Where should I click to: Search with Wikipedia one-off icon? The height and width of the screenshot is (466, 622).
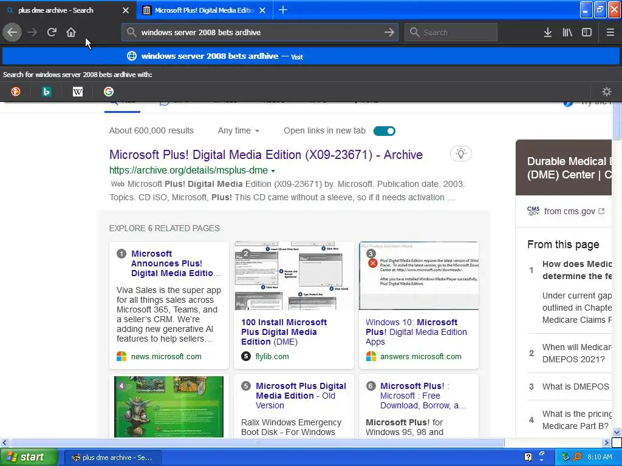[x=77, y=92]
